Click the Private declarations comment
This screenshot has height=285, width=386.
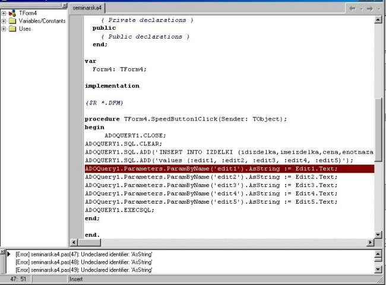click(147, 20)
